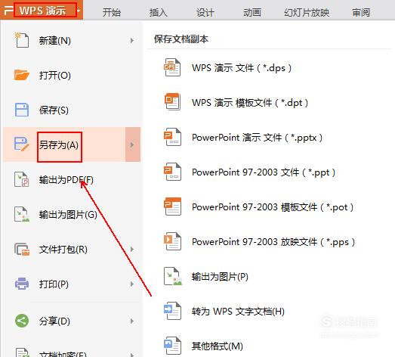395x357 pixels.
Task: Click the printer icon beside 打印(P)
Action: (x=22, y=284)
